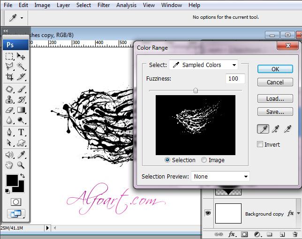Select the Zoom magnifier tool
Screen dimensions: 302x239
(x=21, y=165)
